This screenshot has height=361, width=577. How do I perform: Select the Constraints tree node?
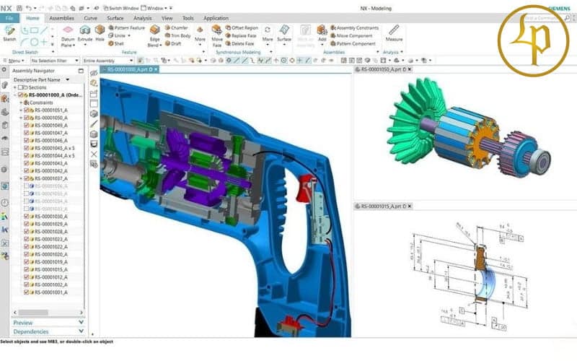click(x=38, y=103)
